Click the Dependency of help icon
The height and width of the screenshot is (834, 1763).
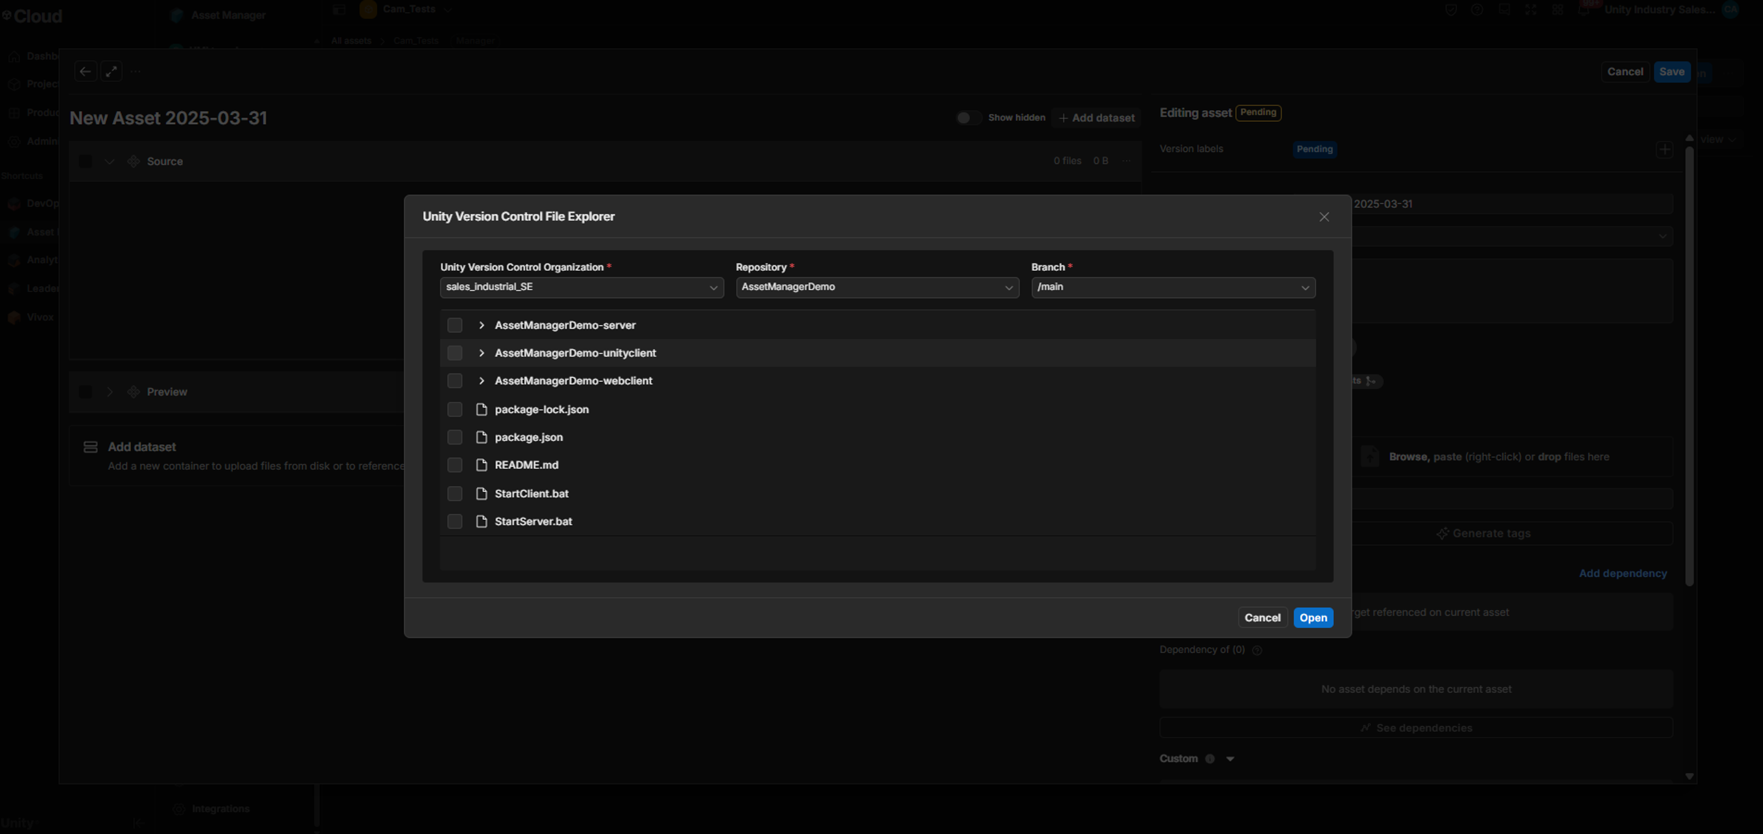pyautogui.click(x=1256, y=650)
